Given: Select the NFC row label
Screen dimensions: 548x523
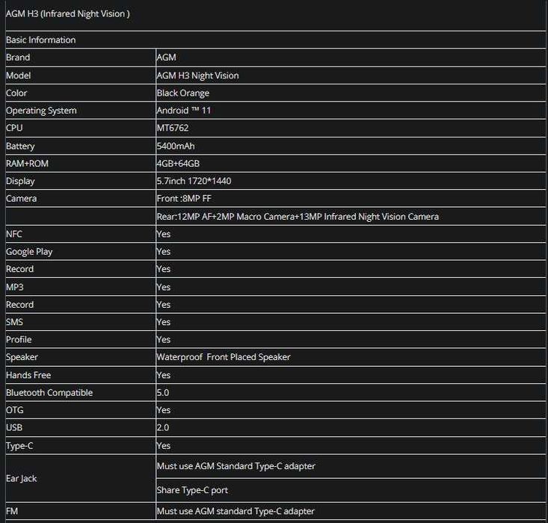Looking at the screenshot, I should click(14, 234).
